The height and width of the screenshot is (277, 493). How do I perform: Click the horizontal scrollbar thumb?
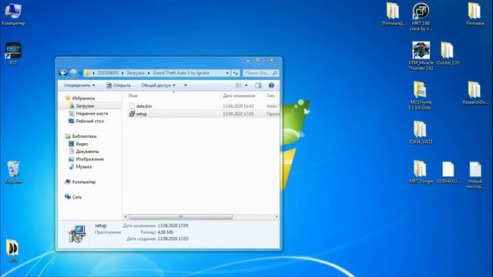point(180,217)
